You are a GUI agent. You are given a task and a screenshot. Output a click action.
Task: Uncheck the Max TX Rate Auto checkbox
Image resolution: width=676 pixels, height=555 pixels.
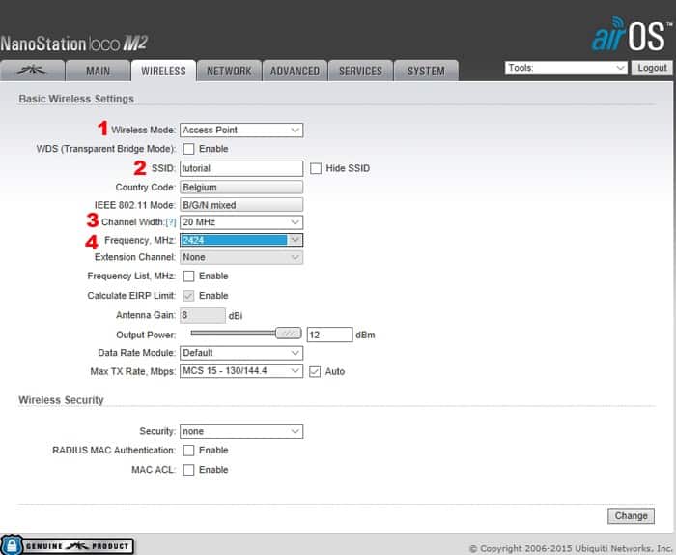tap(315, 371)
